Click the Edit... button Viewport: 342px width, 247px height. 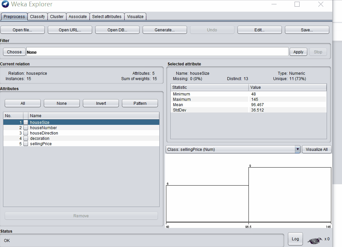click(x=260, y=30)
